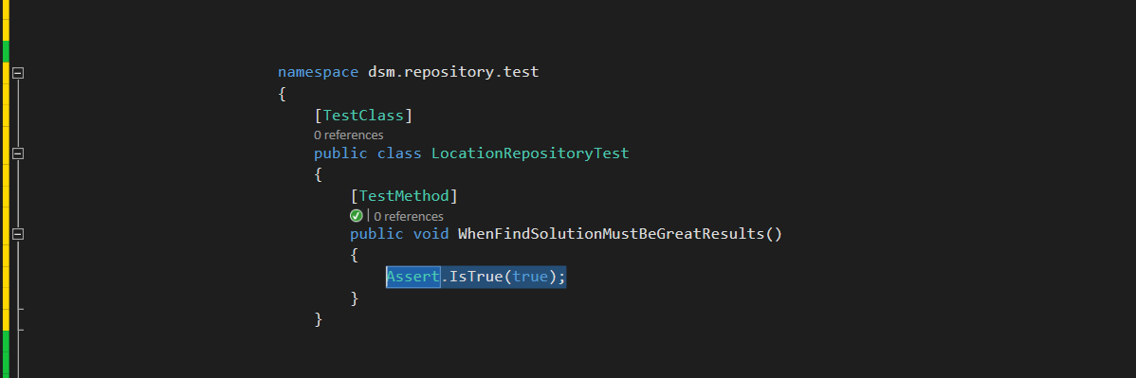
Task: Open the 0 references link above method
Action: pos(409,216)
